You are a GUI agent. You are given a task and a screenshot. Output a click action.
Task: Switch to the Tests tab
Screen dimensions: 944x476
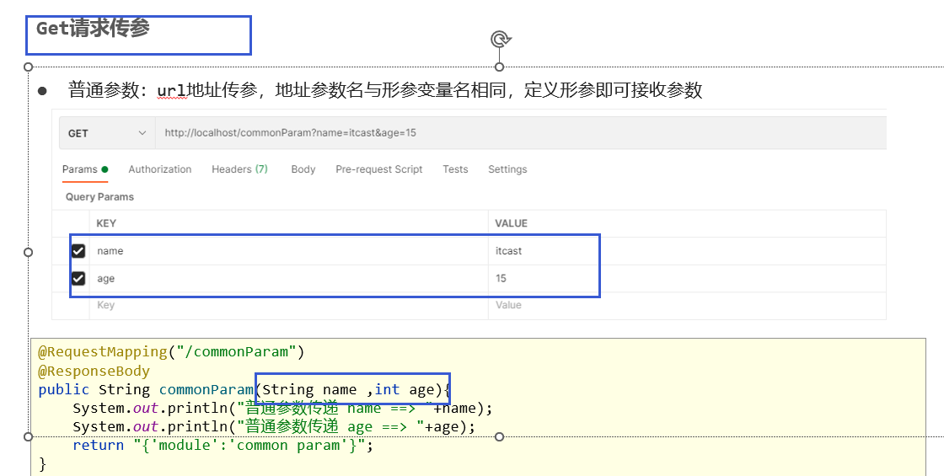455,169
